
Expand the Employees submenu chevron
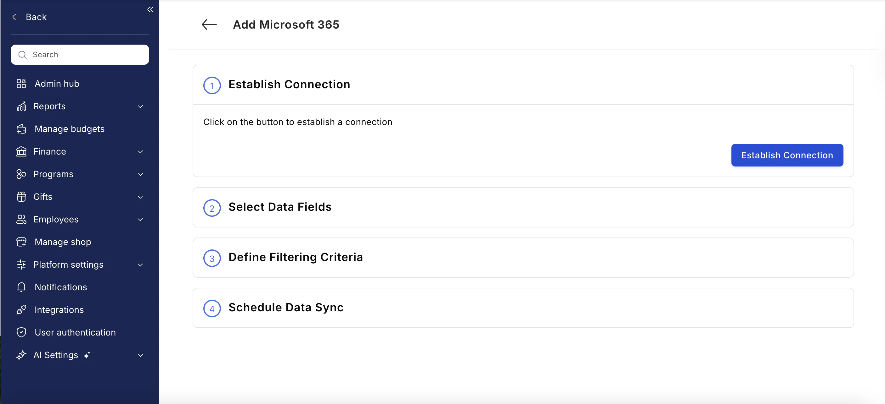point(140,220)
